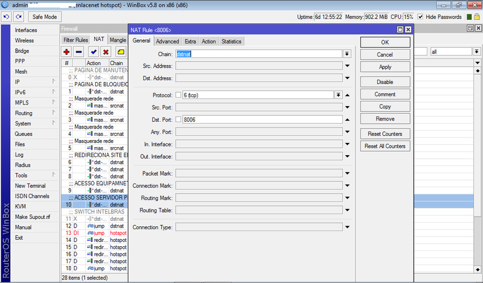This screenshot has width=483, height=283.
Task: Expand the Src. Port field
Action: click(x=347, y=107)
